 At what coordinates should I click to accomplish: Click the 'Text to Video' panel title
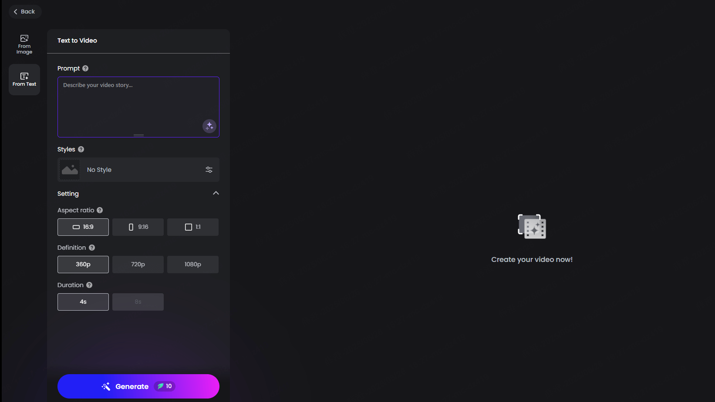click(x=77, y=40)
